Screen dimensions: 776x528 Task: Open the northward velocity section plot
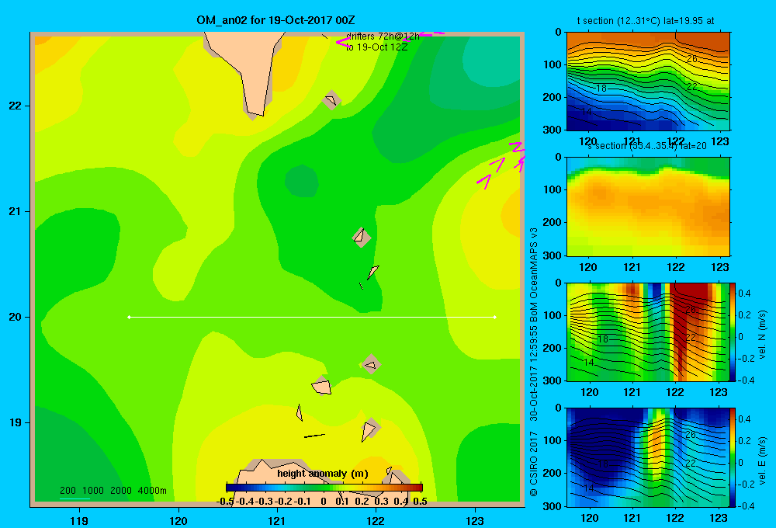click(x=648, y=332)
